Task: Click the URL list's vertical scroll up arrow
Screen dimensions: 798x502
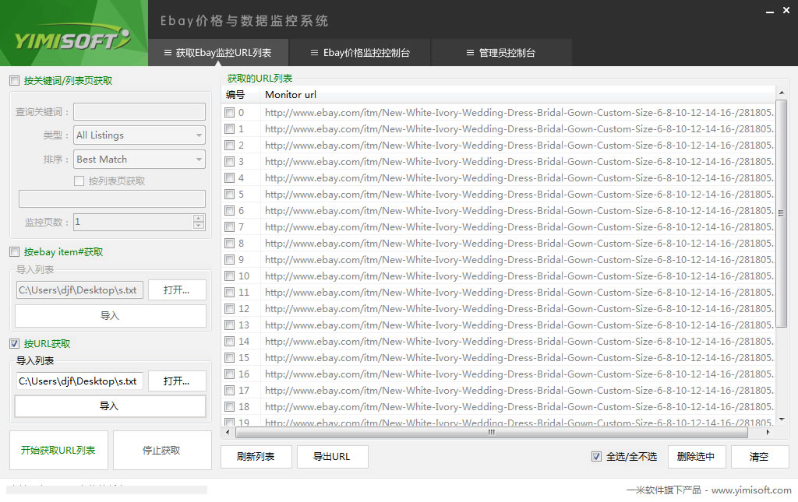Action: coord(781,93)
